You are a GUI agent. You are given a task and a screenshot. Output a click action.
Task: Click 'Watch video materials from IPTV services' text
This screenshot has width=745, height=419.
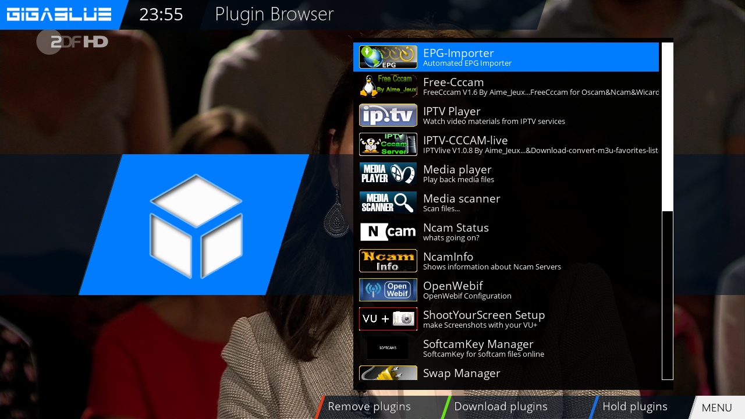[x=494, y=122]
